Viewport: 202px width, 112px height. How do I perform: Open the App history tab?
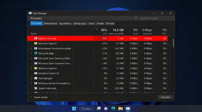65,23
